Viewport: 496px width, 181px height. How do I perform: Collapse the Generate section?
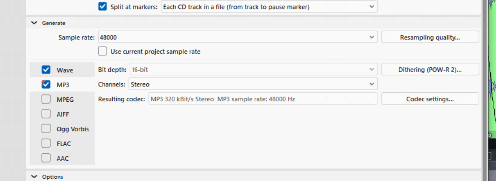pos(34,23)
